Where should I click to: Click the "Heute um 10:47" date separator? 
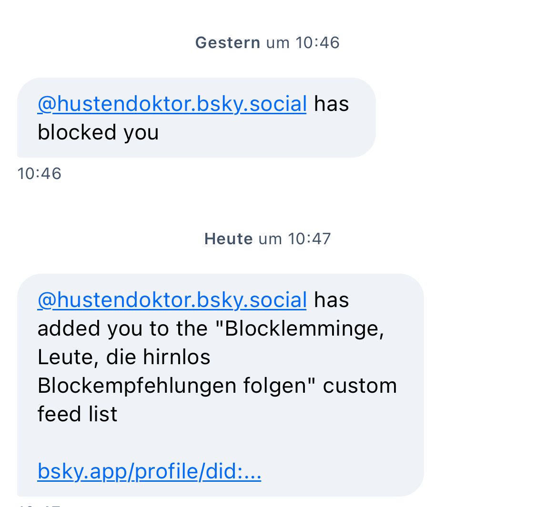(x=267, y=239)
